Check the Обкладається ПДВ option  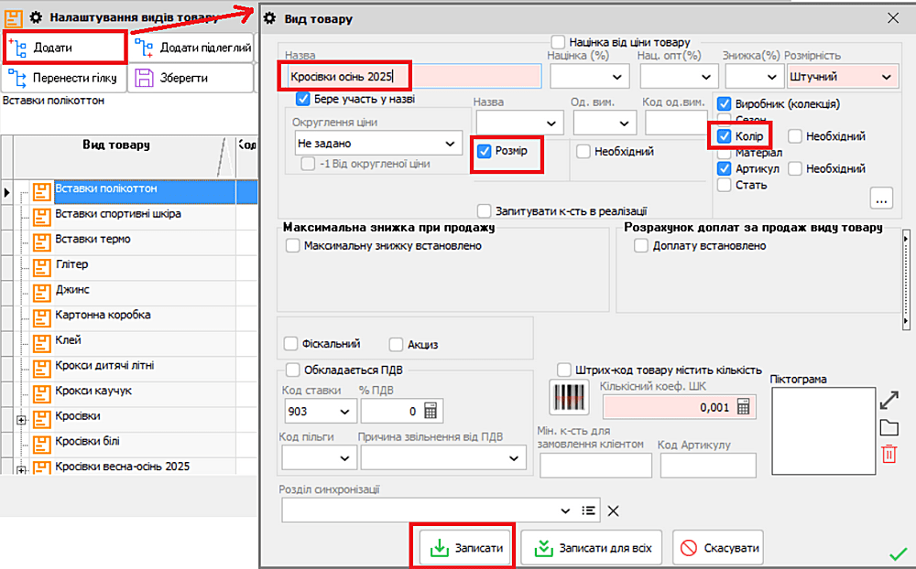pos(293,370)
